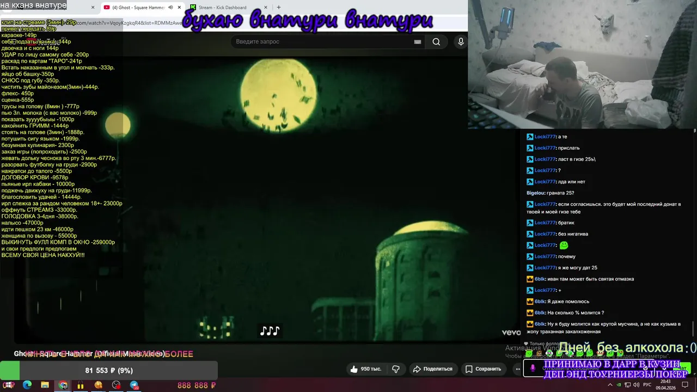
Task: Switch to the Ghost - Square Hammer tab
Action: click(142, 8)
